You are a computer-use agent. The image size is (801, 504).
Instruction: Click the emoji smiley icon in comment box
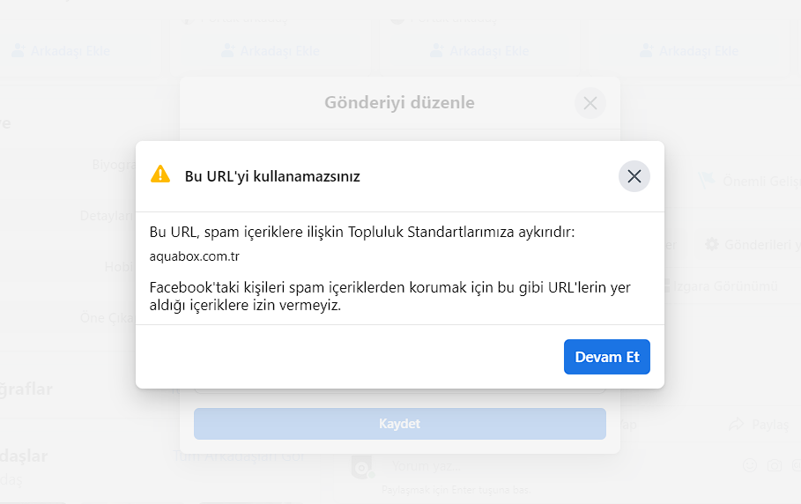(x=749, y=465)
